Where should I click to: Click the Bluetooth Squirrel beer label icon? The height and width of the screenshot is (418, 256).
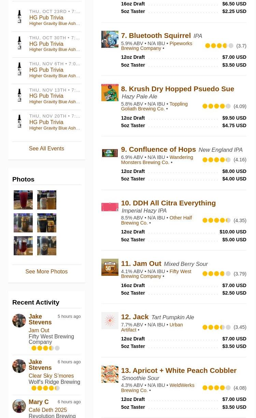[x=110, y=39]
